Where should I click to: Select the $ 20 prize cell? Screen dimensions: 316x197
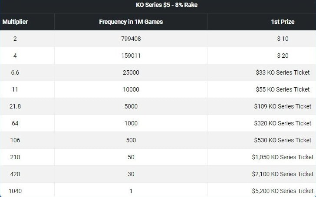click(x=282, y=56)
